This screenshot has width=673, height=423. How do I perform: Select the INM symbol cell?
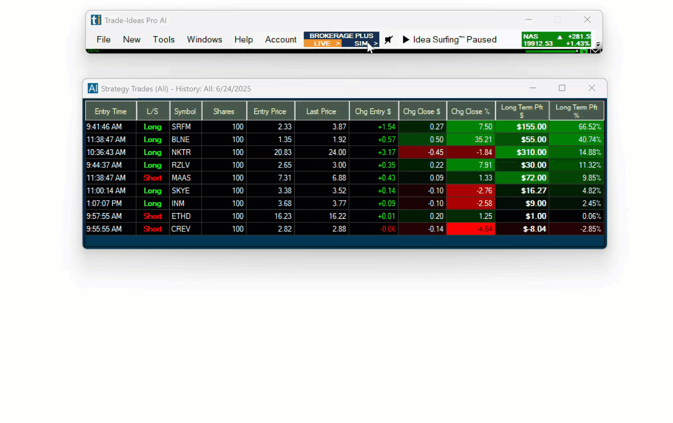[185, 203]
